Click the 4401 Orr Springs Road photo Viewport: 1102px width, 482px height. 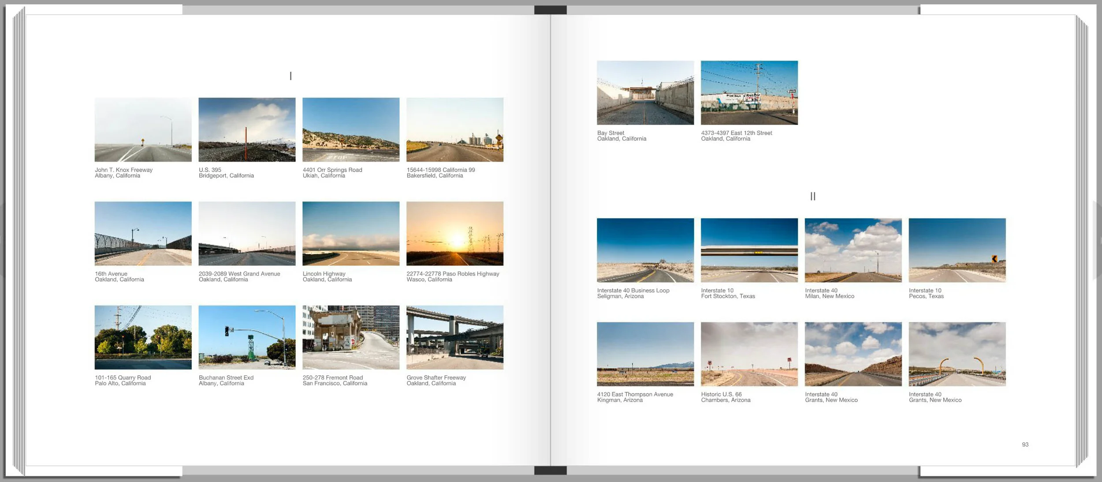351,129
